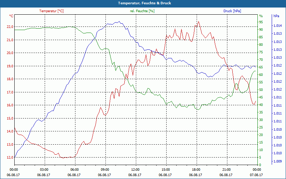Select the green 'rel. Feuchte [%]' legend label
This screenshot has width=286, height=179.
[142, 11]
